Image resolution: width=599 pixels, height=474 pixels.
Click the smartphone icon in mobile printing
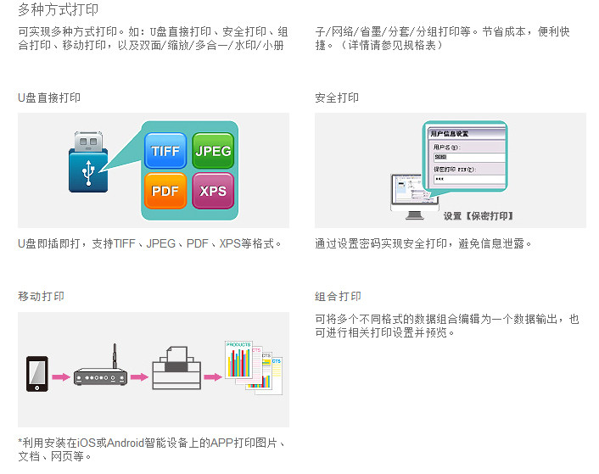tap(37, 374)
